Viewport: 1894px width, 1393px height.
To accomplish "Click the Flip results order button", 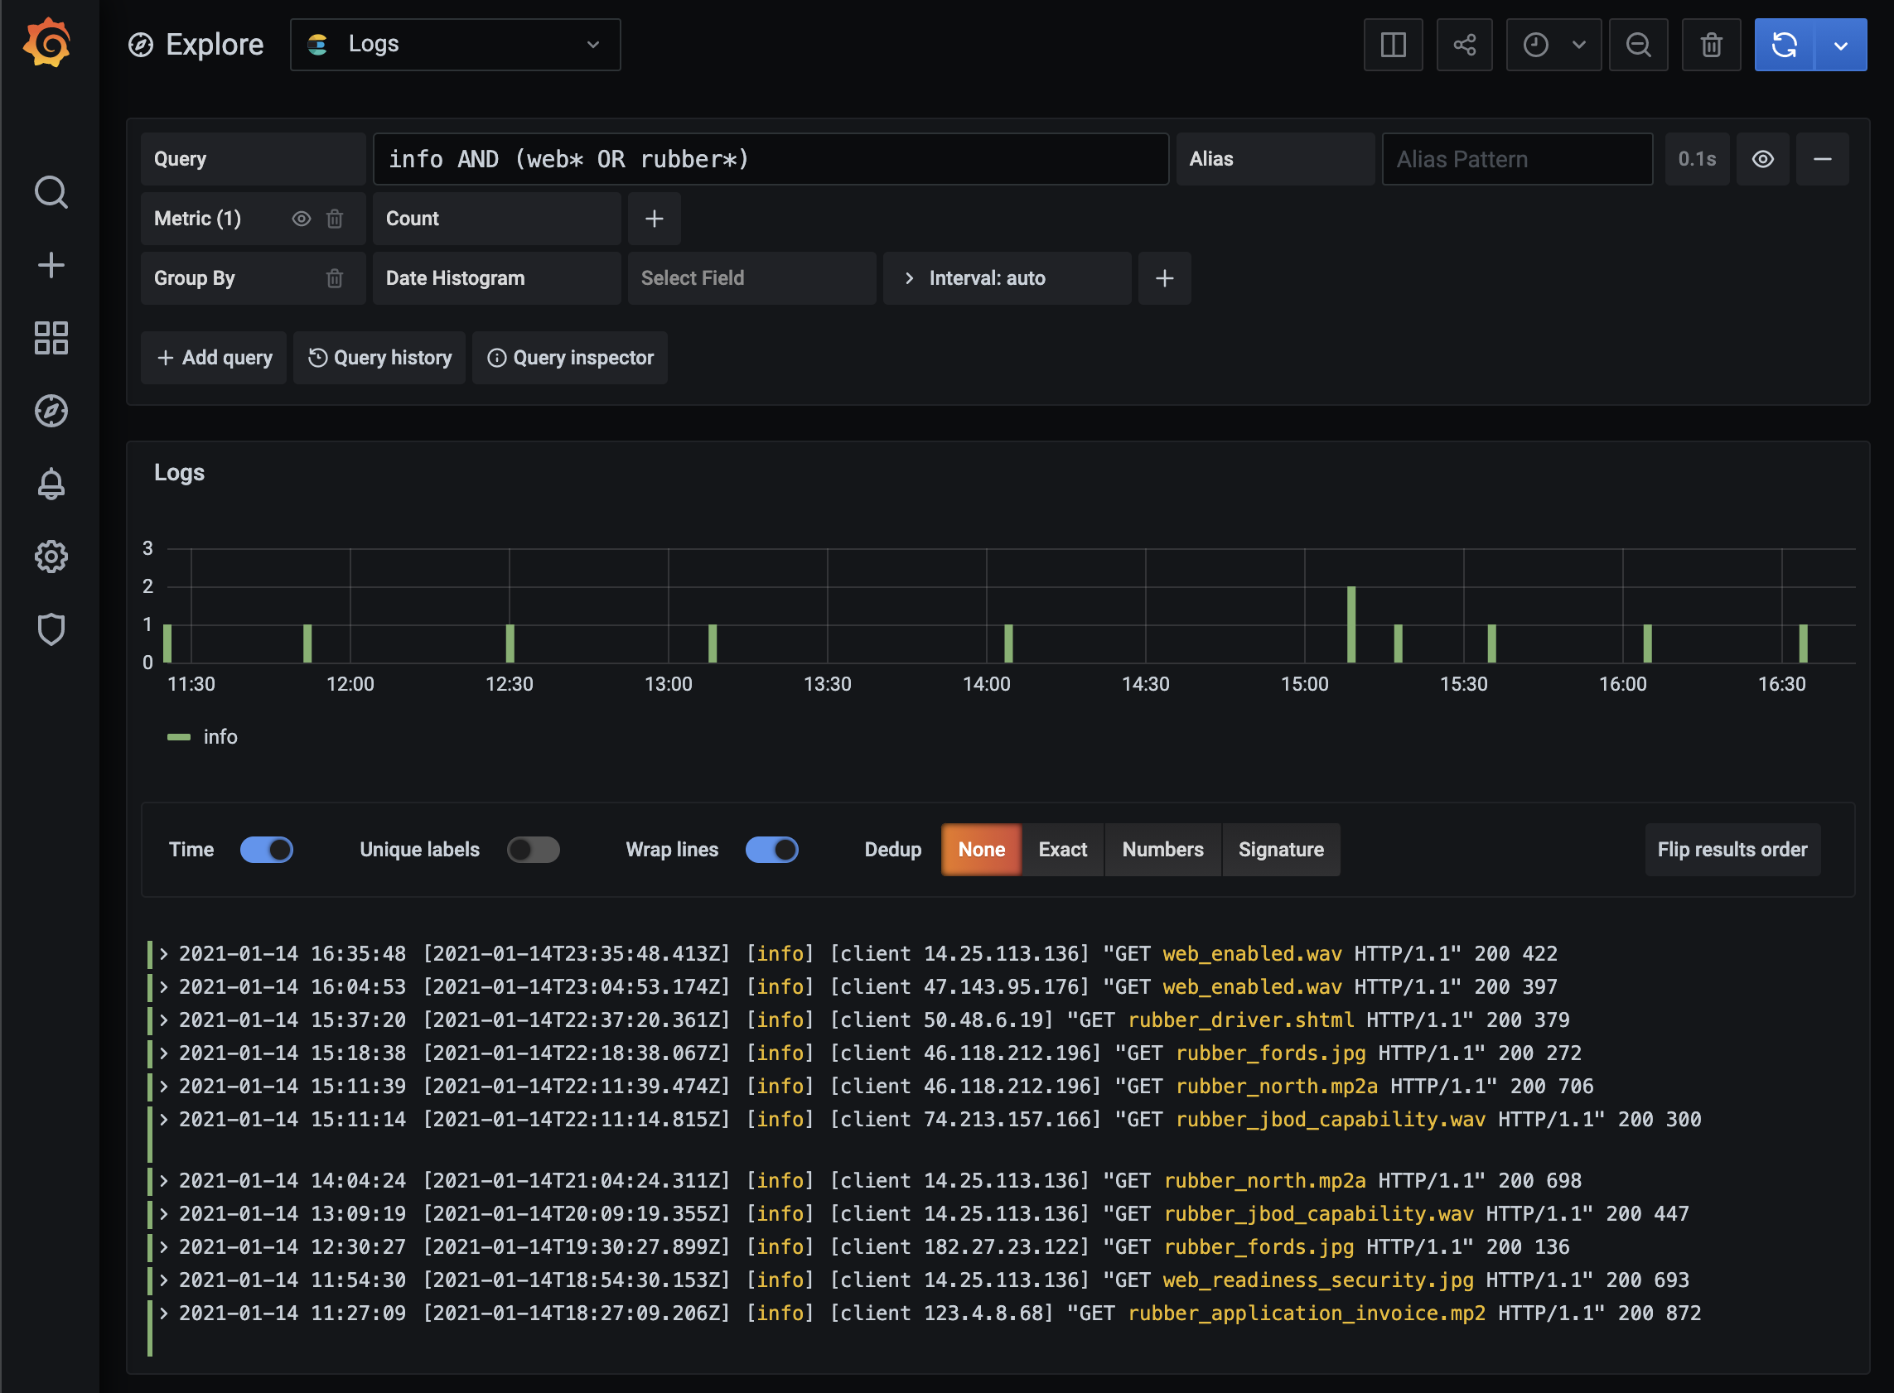I will click(1732, 849).
